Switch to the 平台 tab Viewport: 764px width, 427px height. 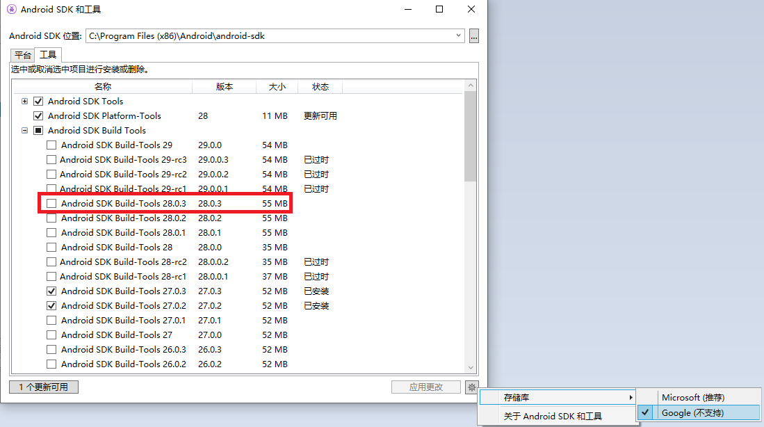[22, 55]
